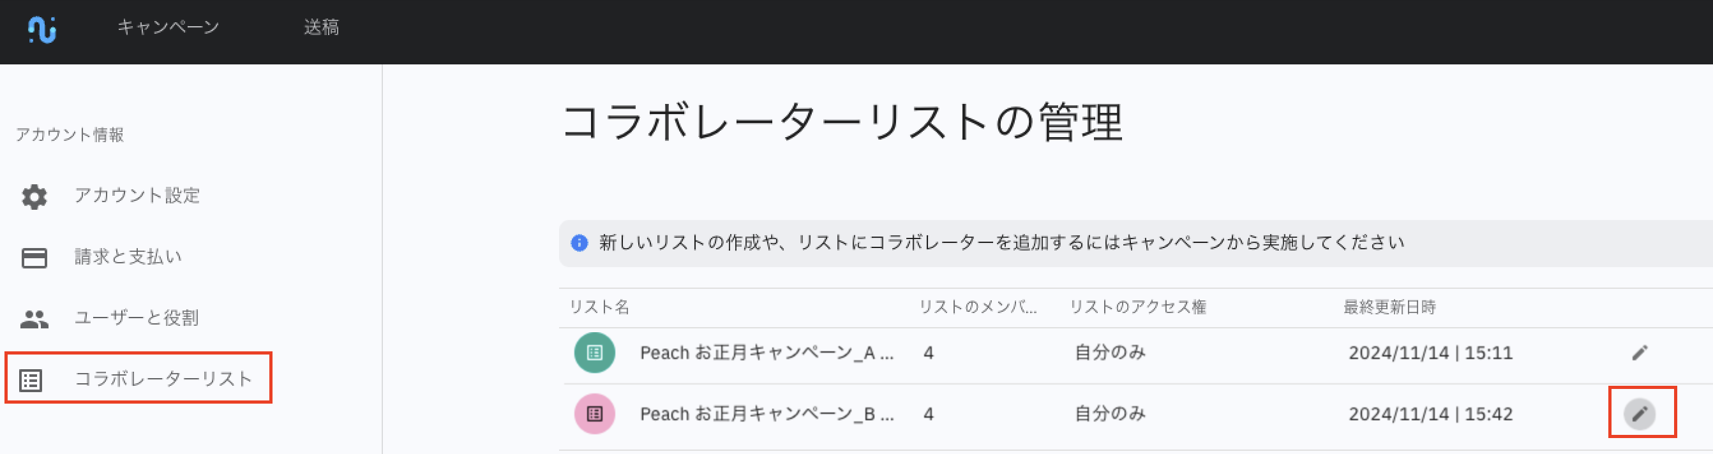Edit the Peach お正月キャンペーン_B list
The image size is (1713, 454).
(1640, 413)
